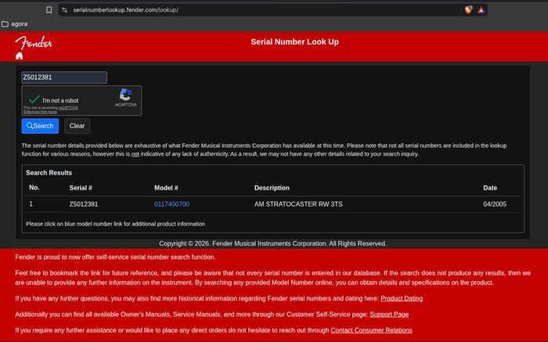The image size is (548, 342).
Task: Toggle the I'm not a robot checkbox
Action: (x=34, y=99)
